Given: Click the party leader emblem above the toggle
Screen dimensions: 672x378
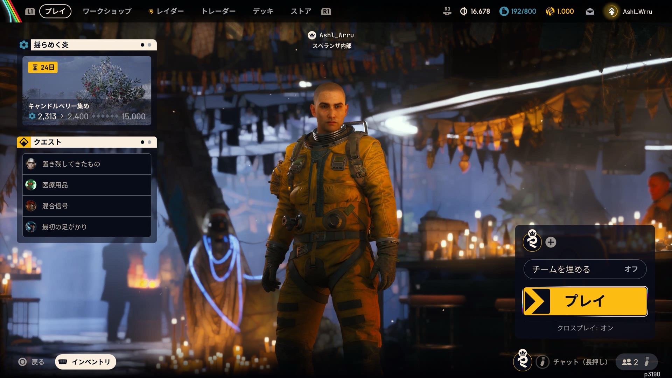Looking at the screenshot, I should (x=532, y=241).
